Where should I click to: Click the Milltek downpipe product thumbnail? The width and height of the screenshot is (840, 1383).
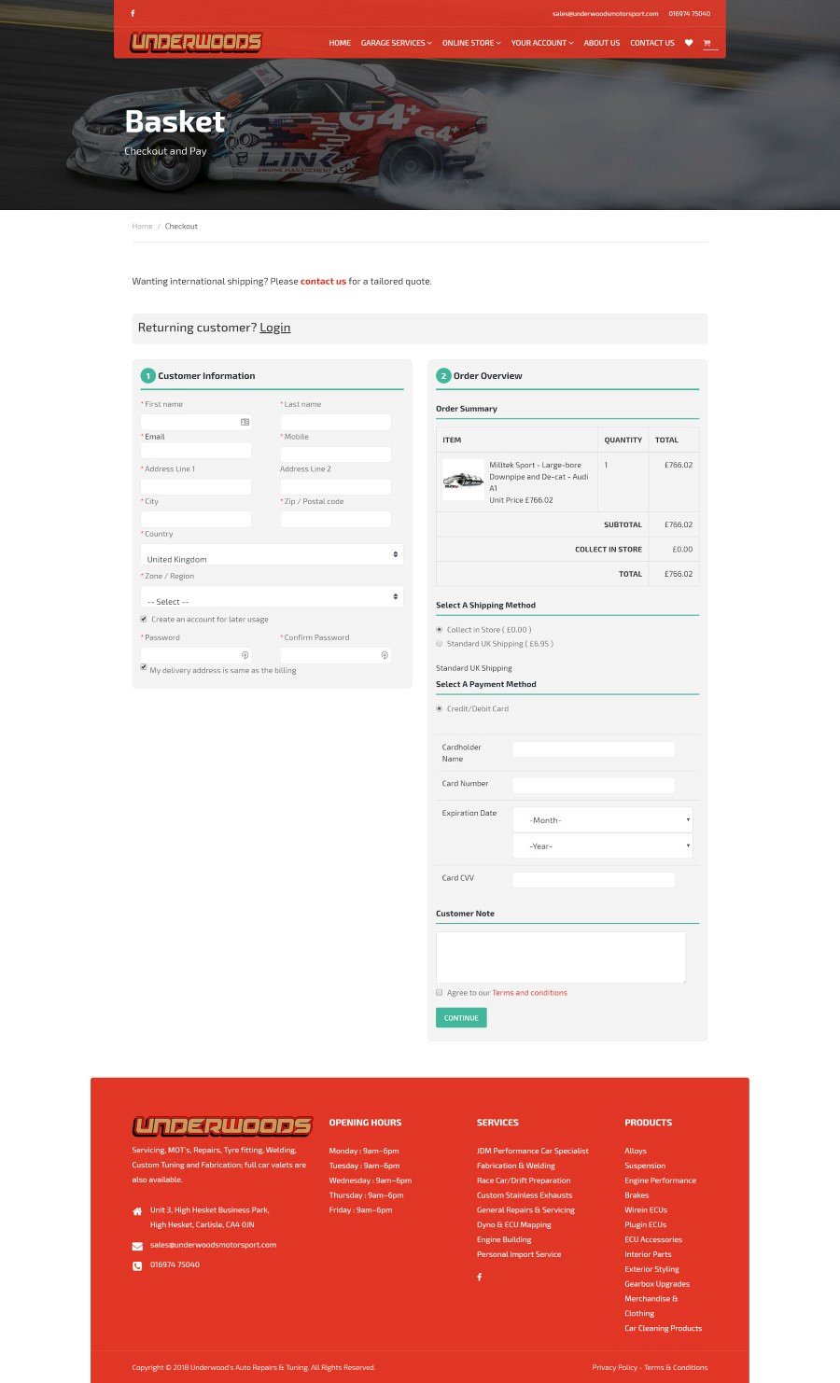tap(463, 481)
